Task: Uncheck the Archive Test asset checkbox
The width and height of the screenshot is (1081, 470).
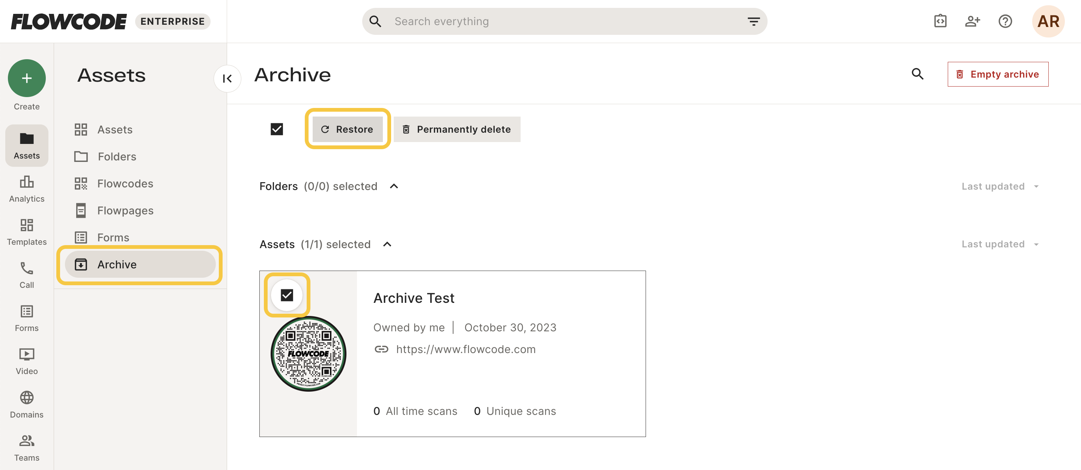Action: pyautogui.click(x=287, y=295)
